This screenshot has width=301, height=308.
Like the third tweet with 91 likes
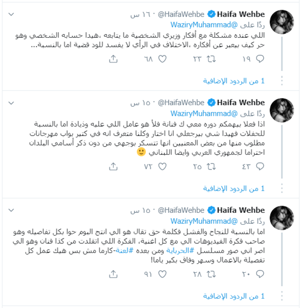[x=162, y=274]
